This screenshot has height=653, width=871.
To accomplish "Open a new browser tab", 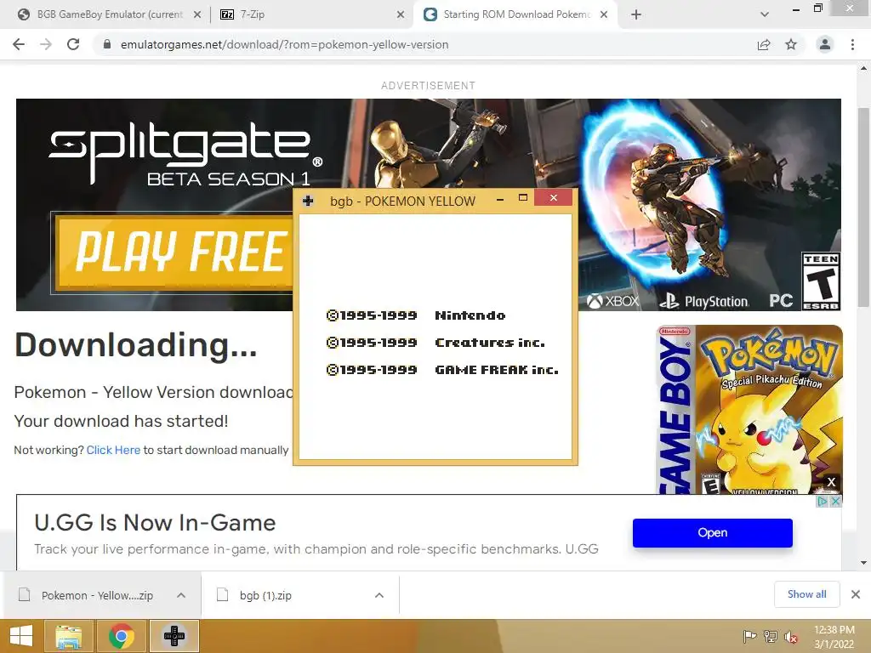I will (636, 15).
